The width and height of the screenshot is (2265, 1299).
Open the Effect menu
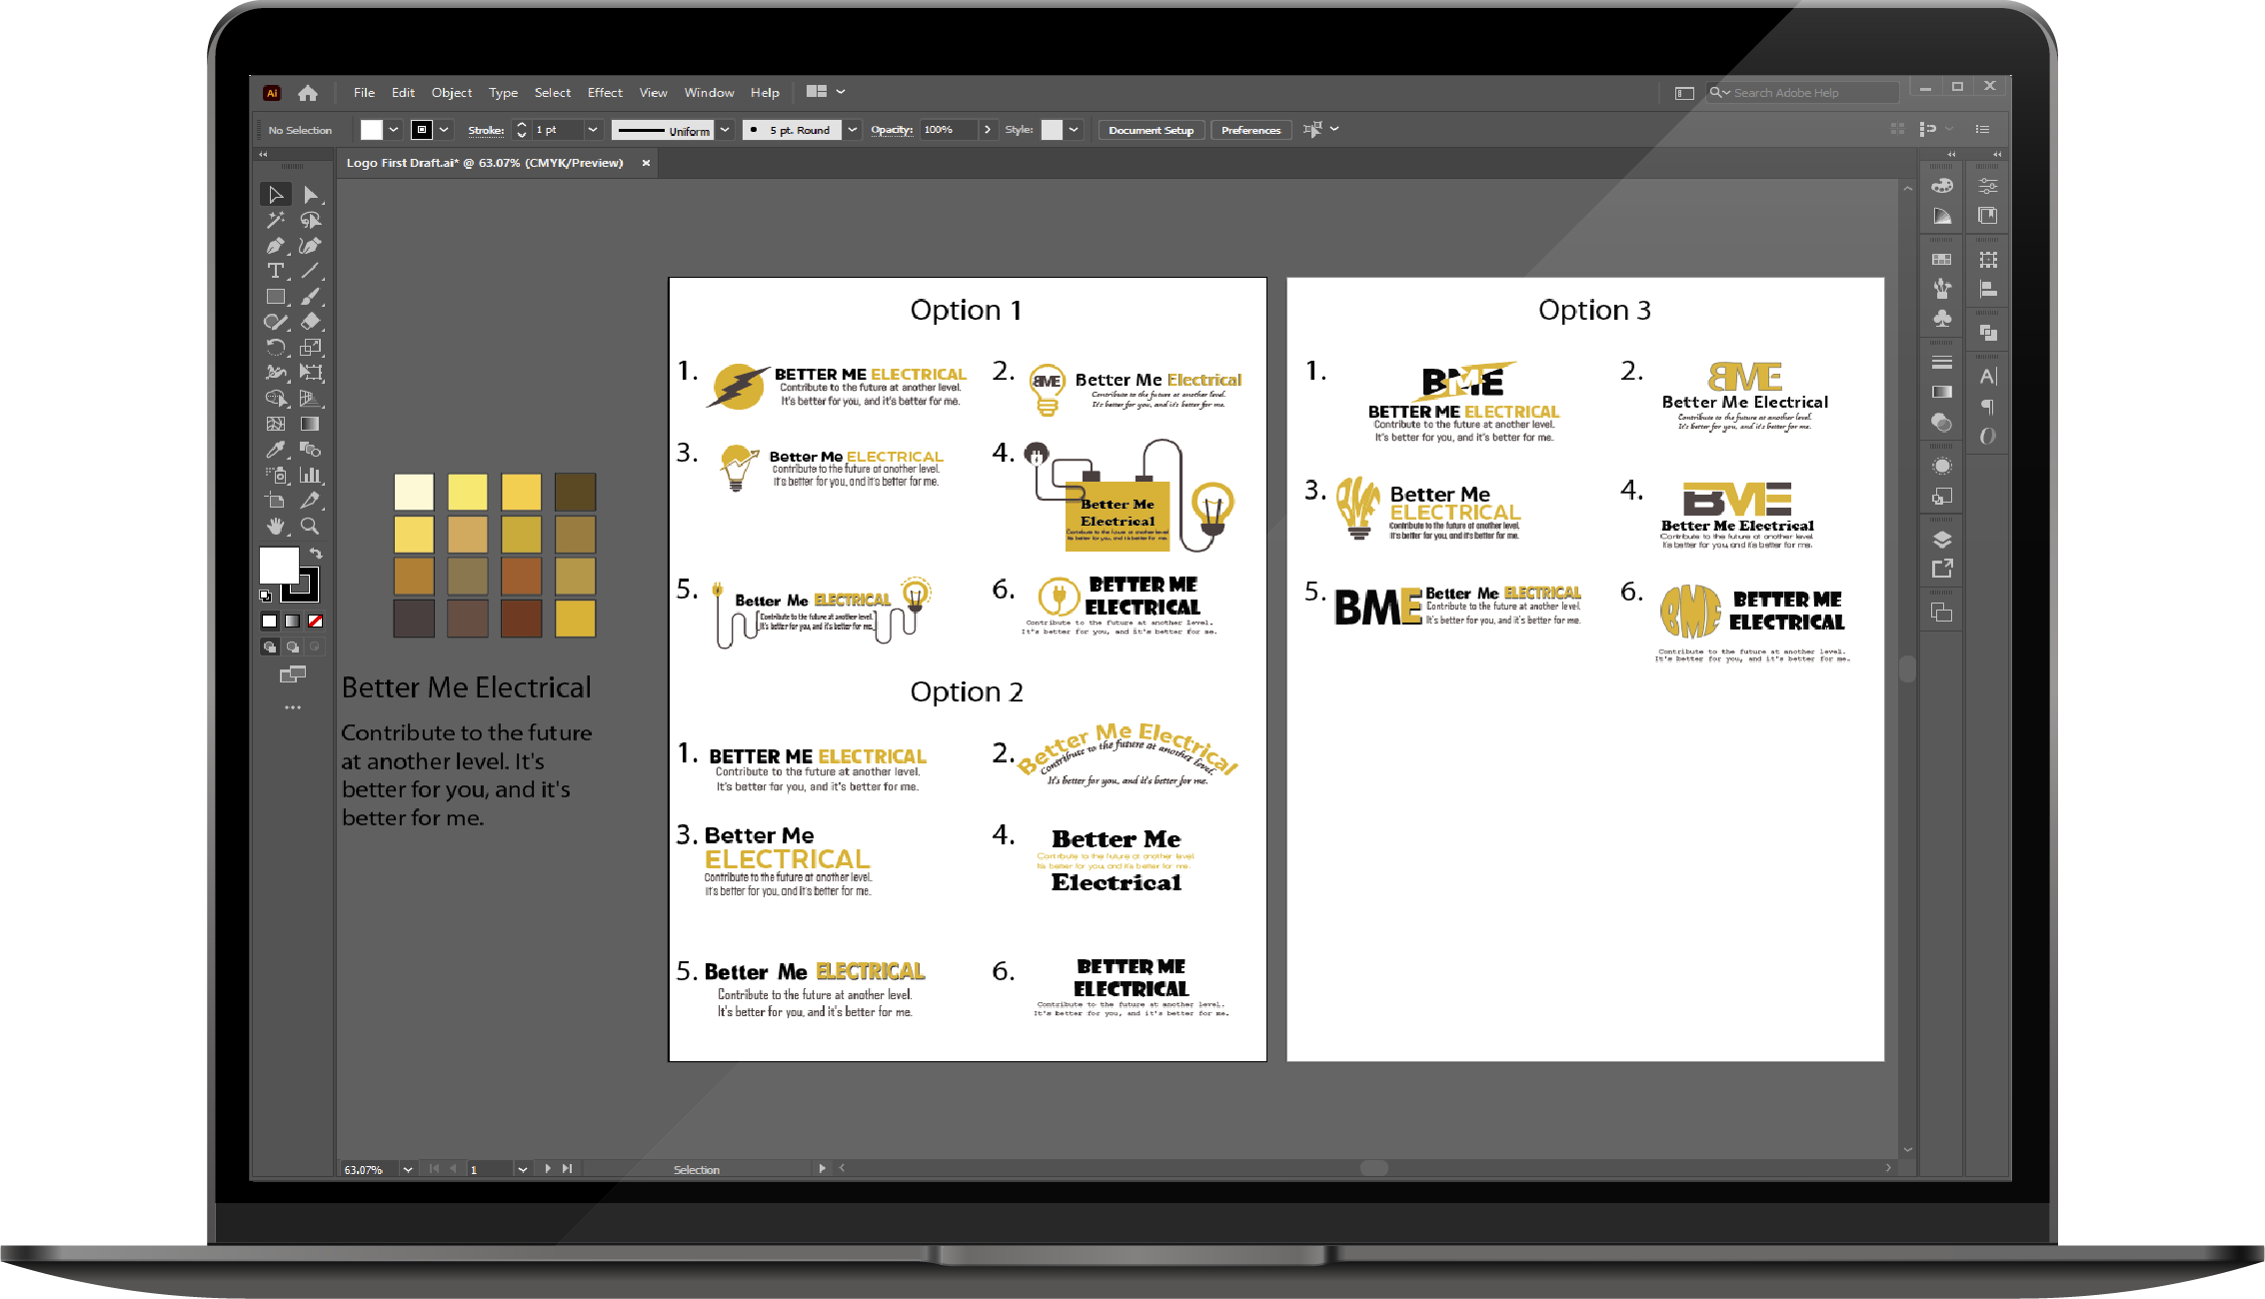click(x=605, y=93)
